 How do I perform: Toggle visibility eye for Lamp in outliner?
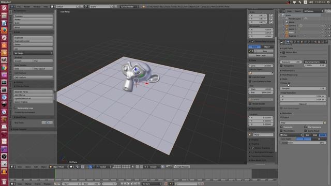point(322,29)
